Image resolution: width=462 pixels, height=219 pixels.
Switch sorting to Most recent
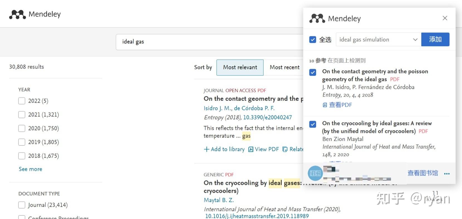pyautogui.click(x=284, y=67)
